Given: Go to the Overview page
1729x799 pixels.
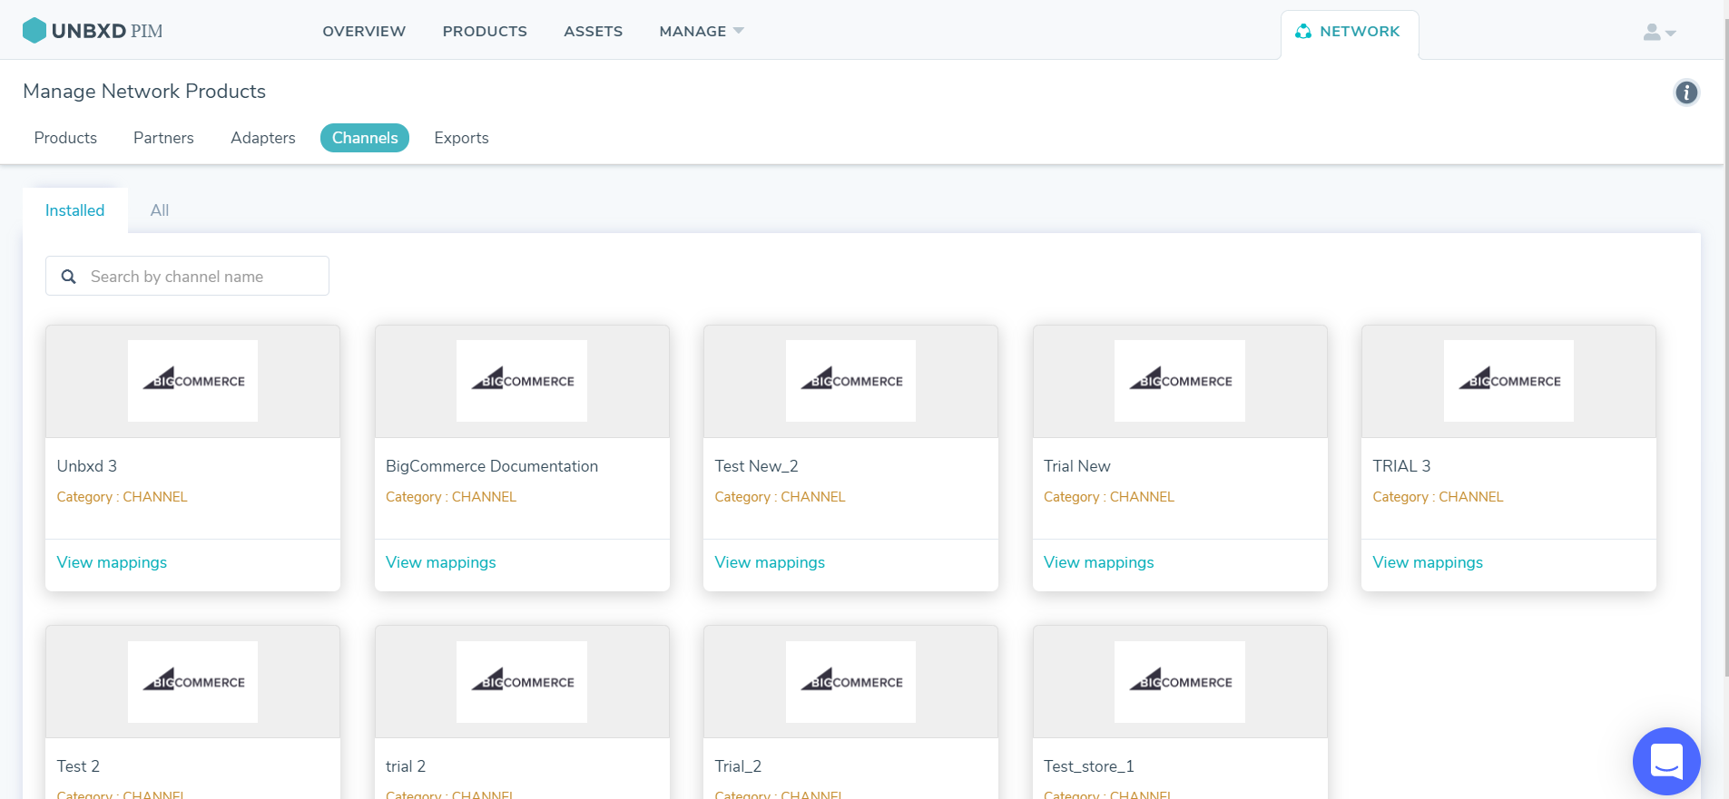Looking at the screenshot, I should coord(364,31).
